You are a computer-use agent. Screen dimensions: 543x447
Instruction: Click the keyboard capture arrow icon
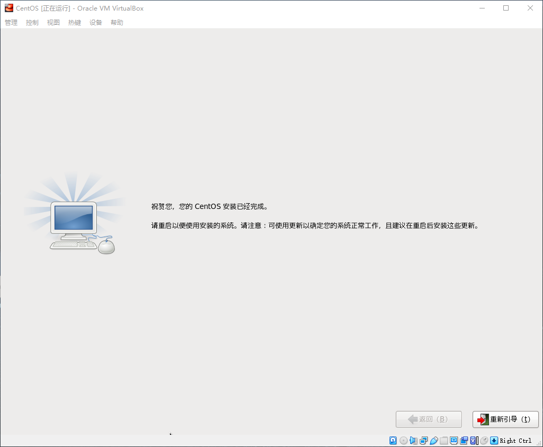click(494, 441)
